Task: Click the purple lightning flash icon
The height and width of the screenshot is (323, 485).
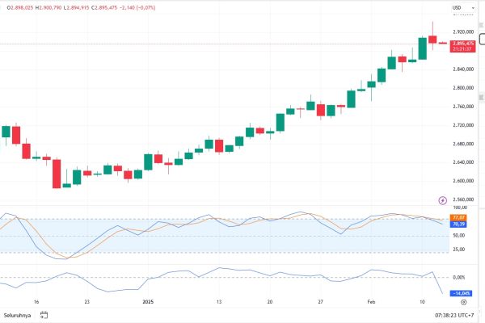Action: pos(442,199)
